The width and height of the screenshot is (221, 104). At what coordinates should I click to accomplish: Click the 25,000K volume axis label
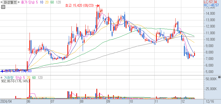tap(211, 89)
